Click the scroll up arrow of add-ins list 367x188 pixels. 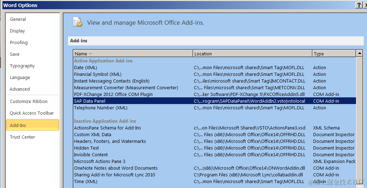click(x=360, y=53)
